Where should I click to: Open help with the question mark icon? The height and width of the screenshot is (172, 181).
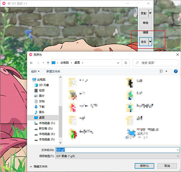176,71
